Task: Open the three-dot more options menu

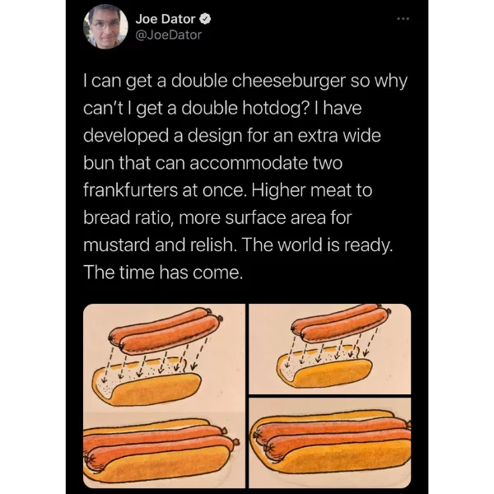Action: (403, 19)
